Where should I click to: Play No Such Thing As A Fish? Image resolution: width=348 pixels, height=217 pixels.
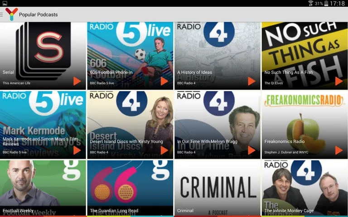338,81
